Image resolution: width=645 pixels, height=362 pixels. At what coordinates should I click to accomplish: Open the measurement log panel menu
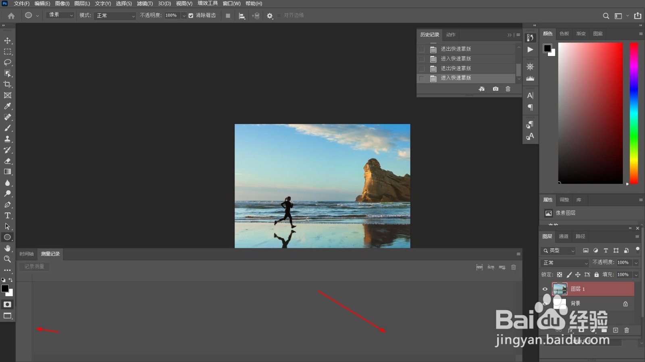[x=518, y=254]
